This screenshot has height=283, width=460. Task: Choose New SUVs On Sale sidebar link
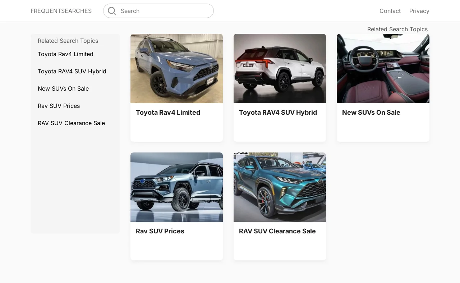pyautogui.click(x=63, y=88)
